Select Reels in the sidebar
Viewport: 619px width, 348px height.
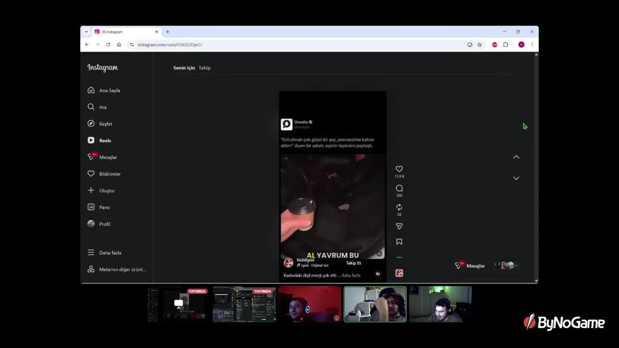pyautogui.click(x=99, y=140)
